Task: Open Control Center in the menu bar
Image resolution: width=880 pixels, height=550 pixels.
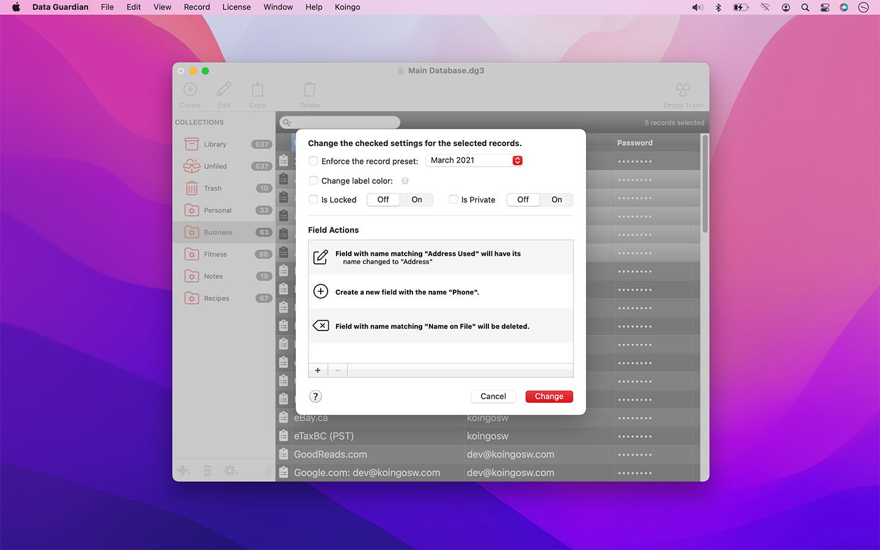Action: (824, 7)
